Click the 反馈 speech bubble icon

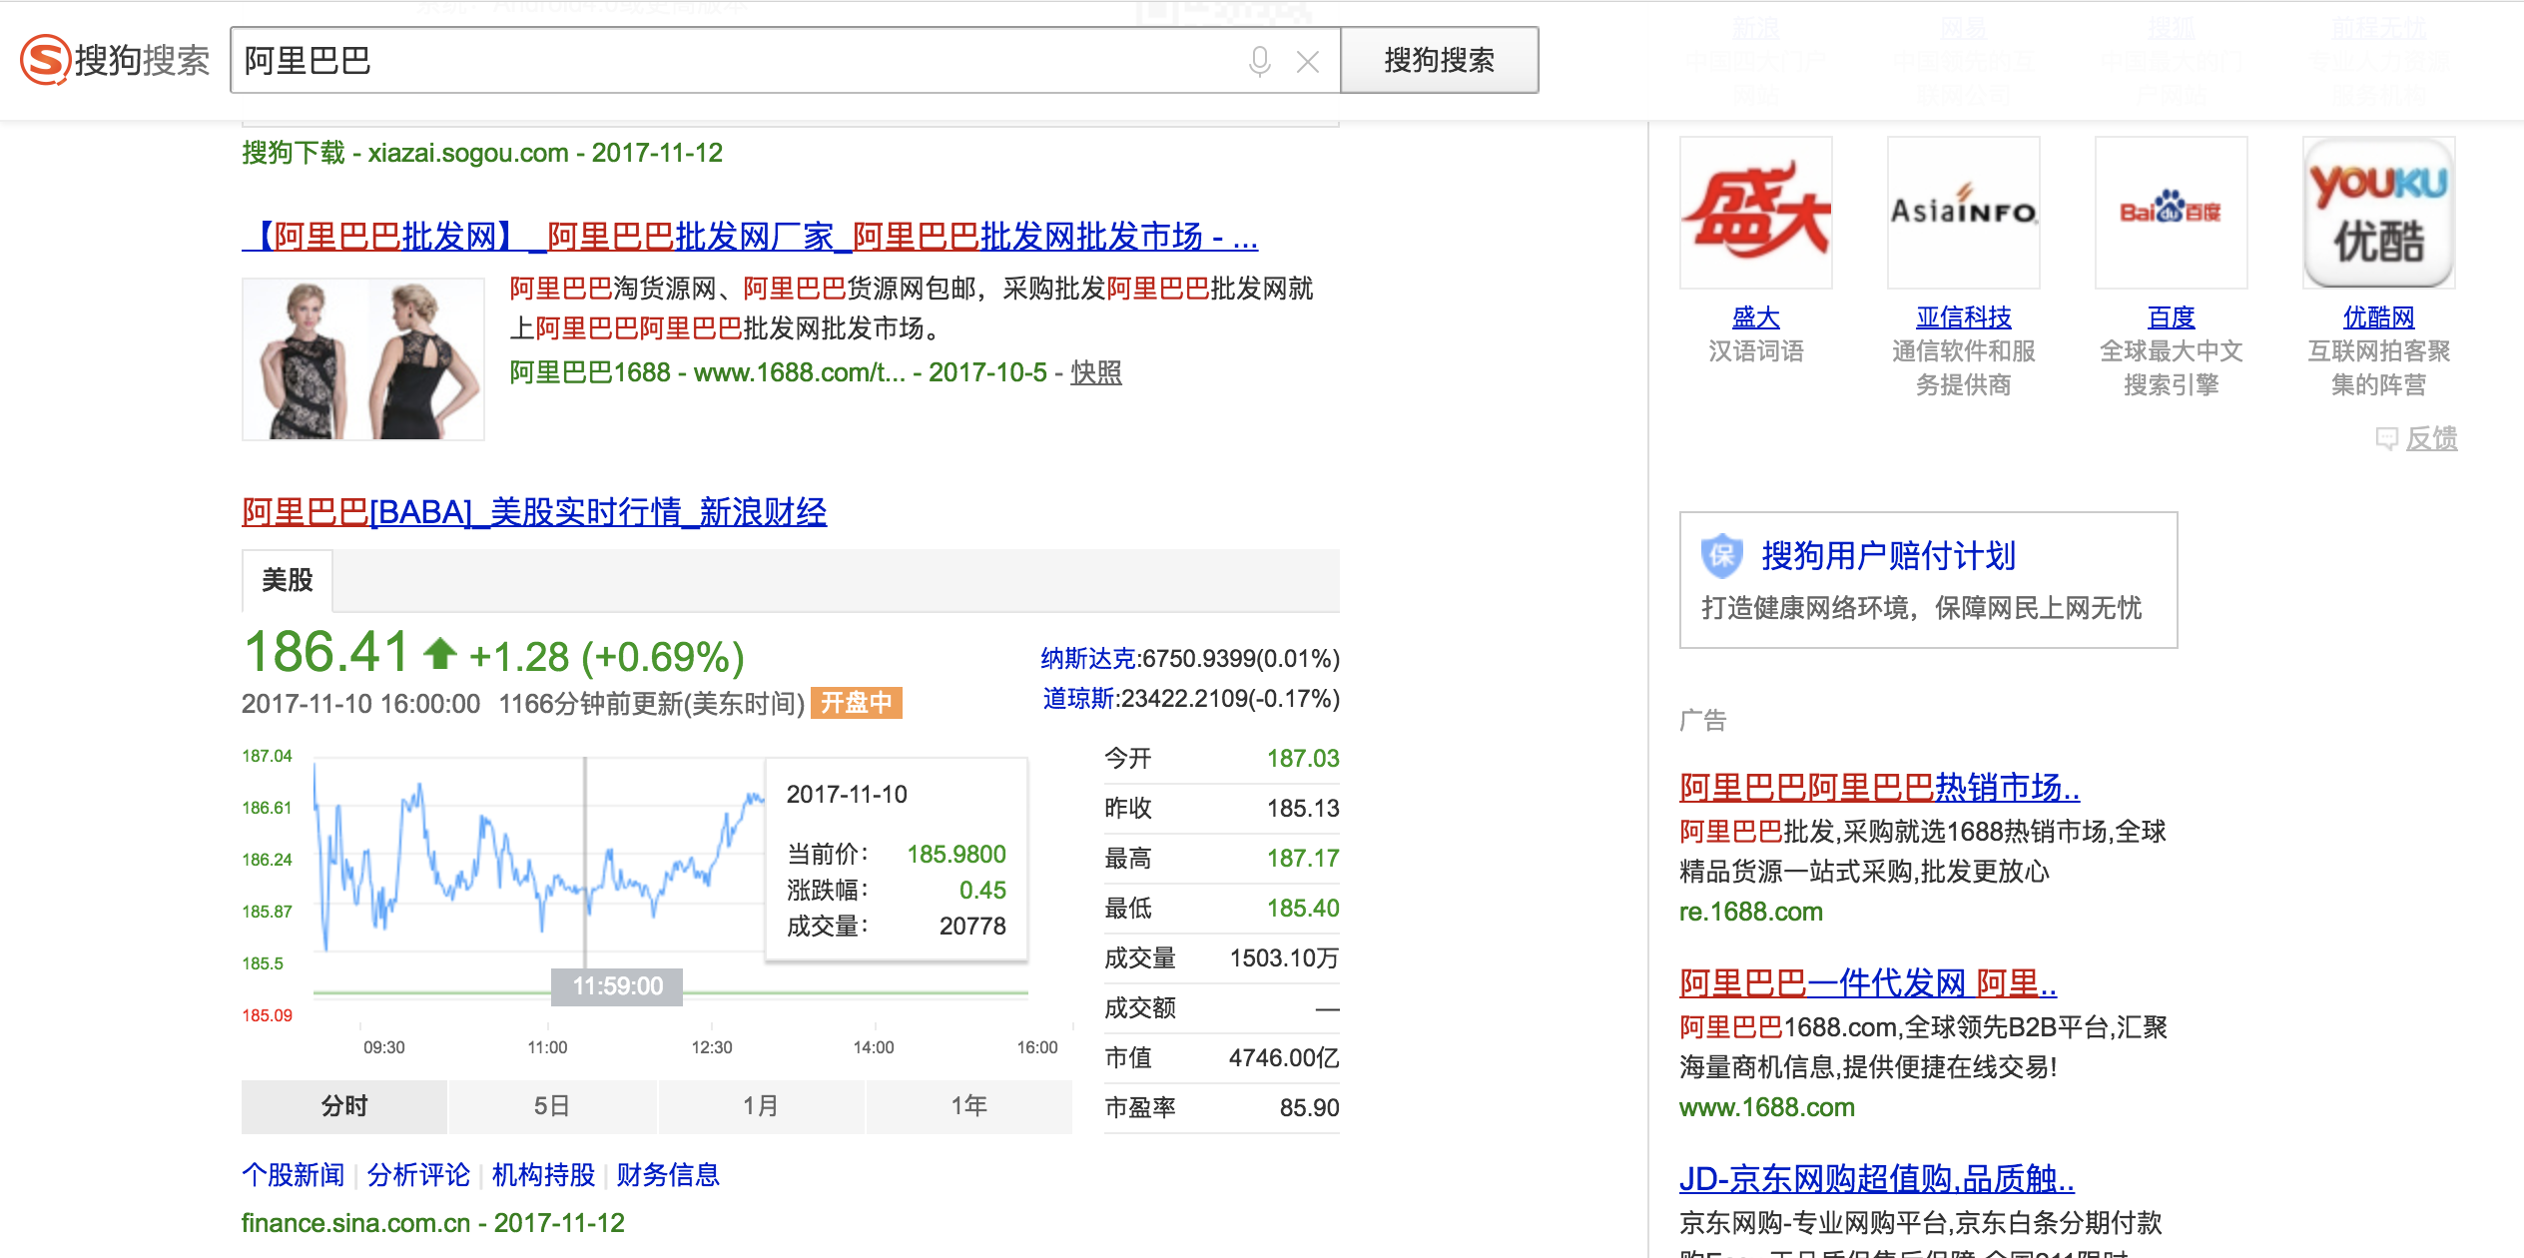point(2386,438)
